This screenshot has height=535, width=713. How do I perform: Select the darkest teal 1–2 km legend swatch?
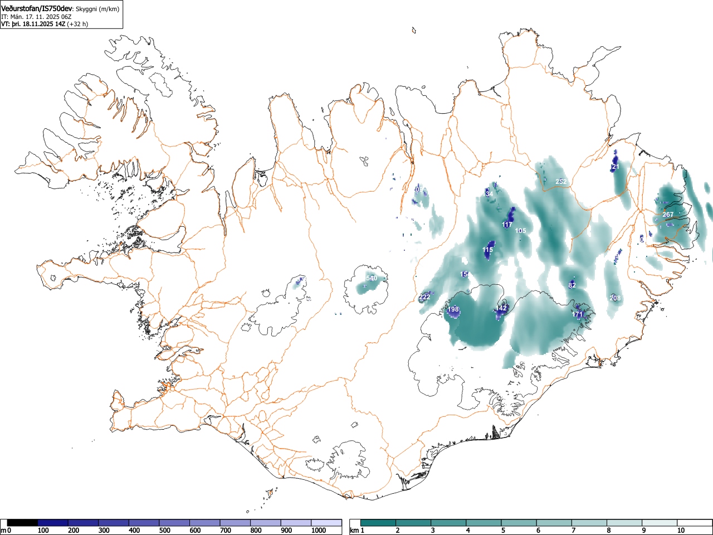[x=378, y=523]
